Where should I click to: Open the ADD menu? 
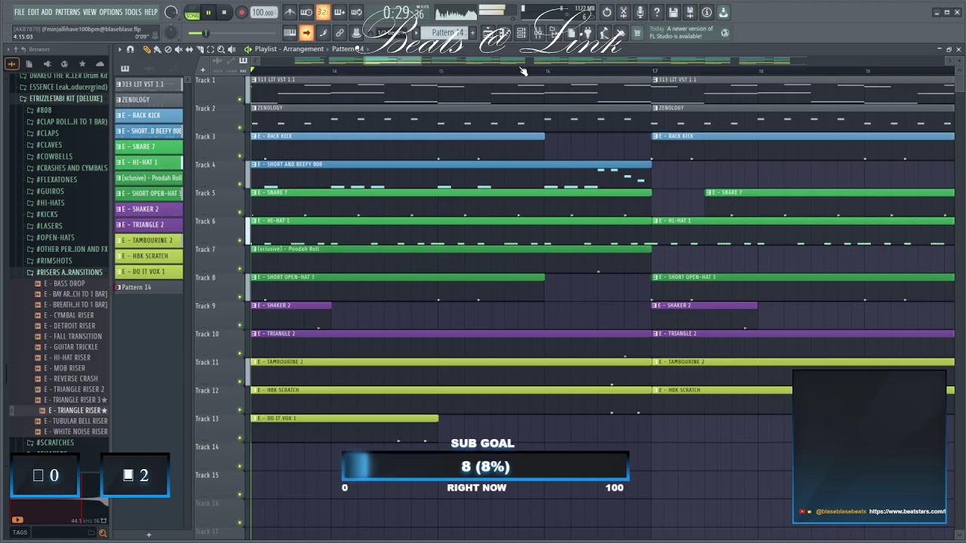pyautogui.click(x=47, y=12)
